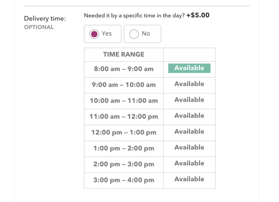
Task: Click the 12:00 pm – 1:00 pm time range
Action: 124,133
